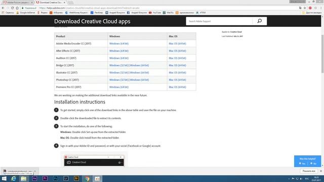Screen dimensions: 324x182
Task: Go back with the browser back arrow
Action: point(3,8)
